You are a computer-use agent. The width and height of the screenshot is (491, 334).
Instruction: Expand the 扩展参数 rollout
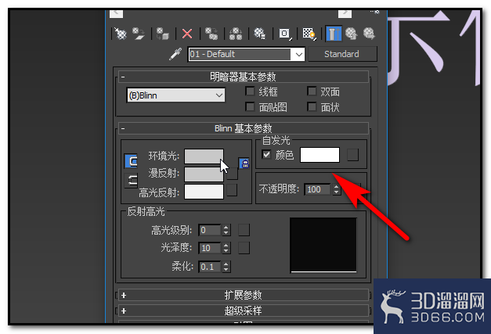(x=243, y=295)
